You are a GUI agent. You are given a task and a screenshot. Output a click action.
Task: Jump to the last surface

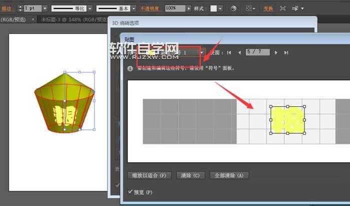[x=286, y=52]
